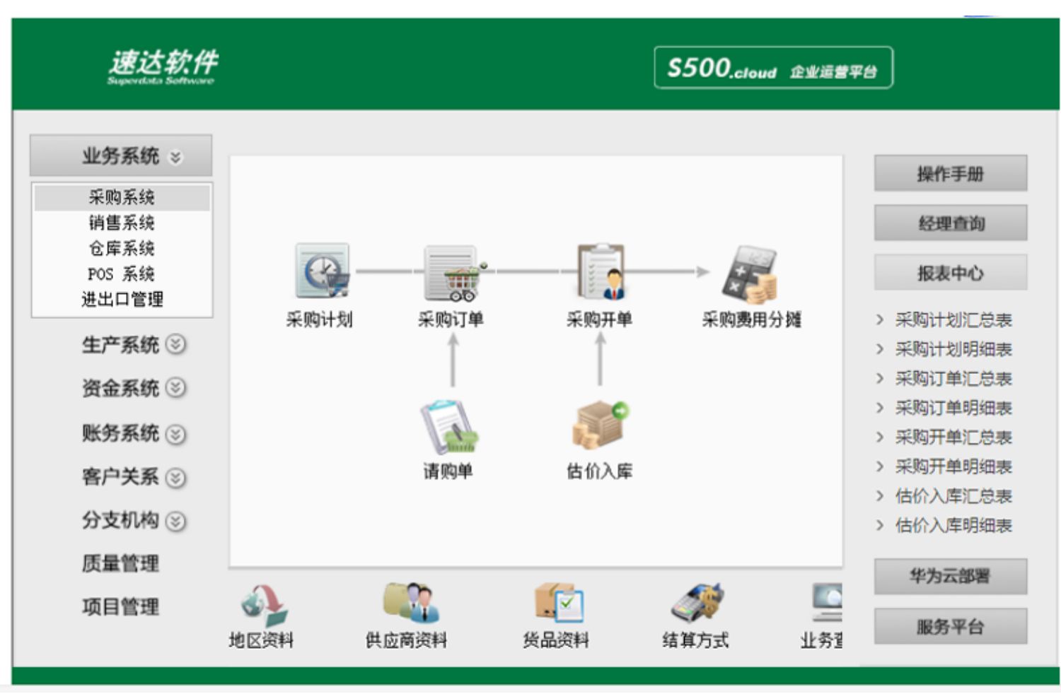Open the 采购订单明细表 report link
This screenshot has width=1061, height=694.
click(953, 408)
